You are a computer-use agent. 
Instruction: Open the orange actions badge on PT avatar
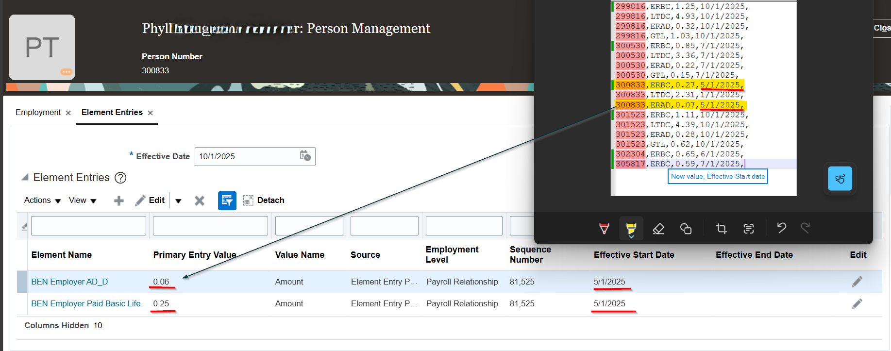point(67,72)
